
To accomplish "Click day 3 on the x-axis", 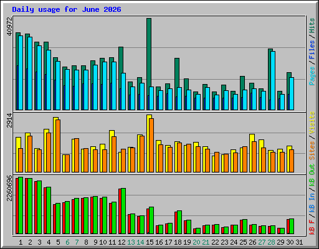I will pos(39,242).
